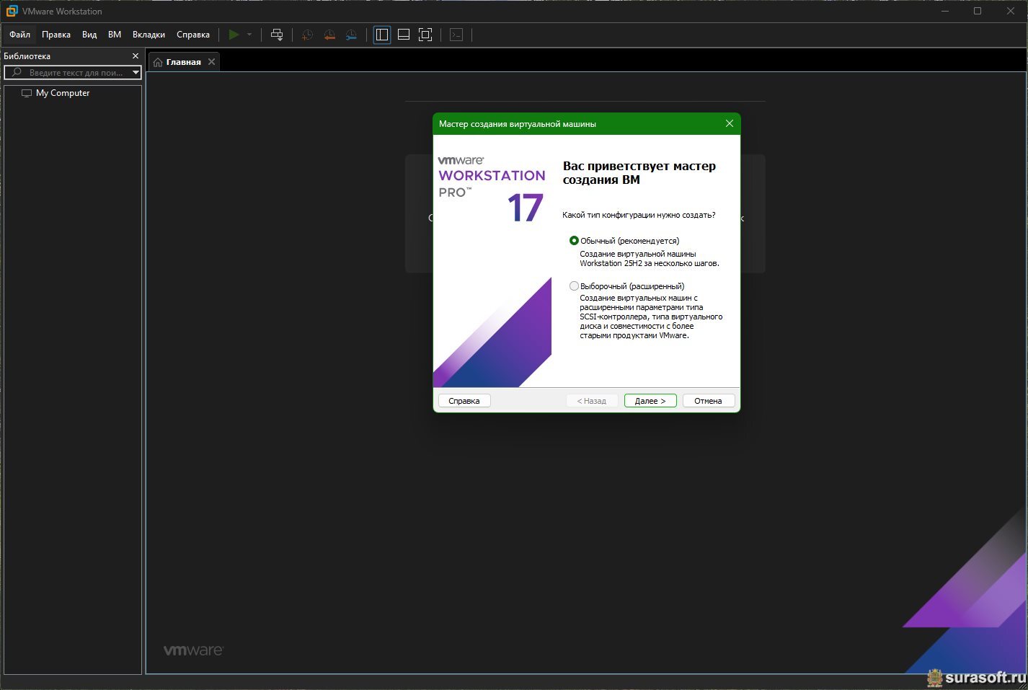1028x690 pixels.
Task: Open the Вкладки menu
Action: pyautogui.click(x=149, y=35)
